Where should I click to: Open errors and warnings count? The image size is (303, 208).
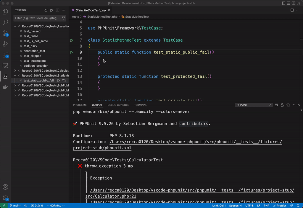click(x=37, y=206)
